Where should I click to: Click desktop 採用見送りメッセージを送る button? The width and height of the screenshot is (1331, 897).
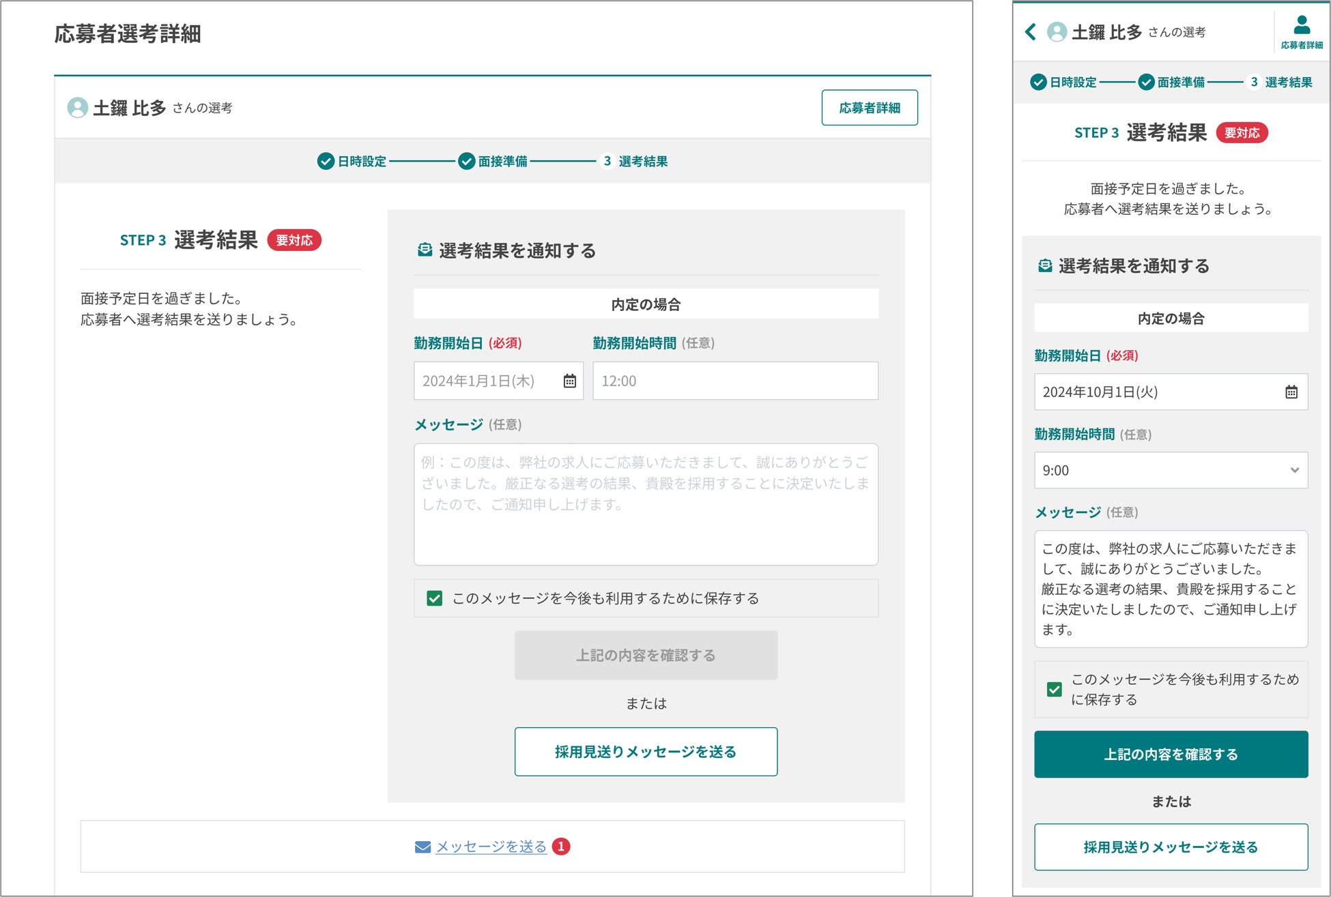645,752
